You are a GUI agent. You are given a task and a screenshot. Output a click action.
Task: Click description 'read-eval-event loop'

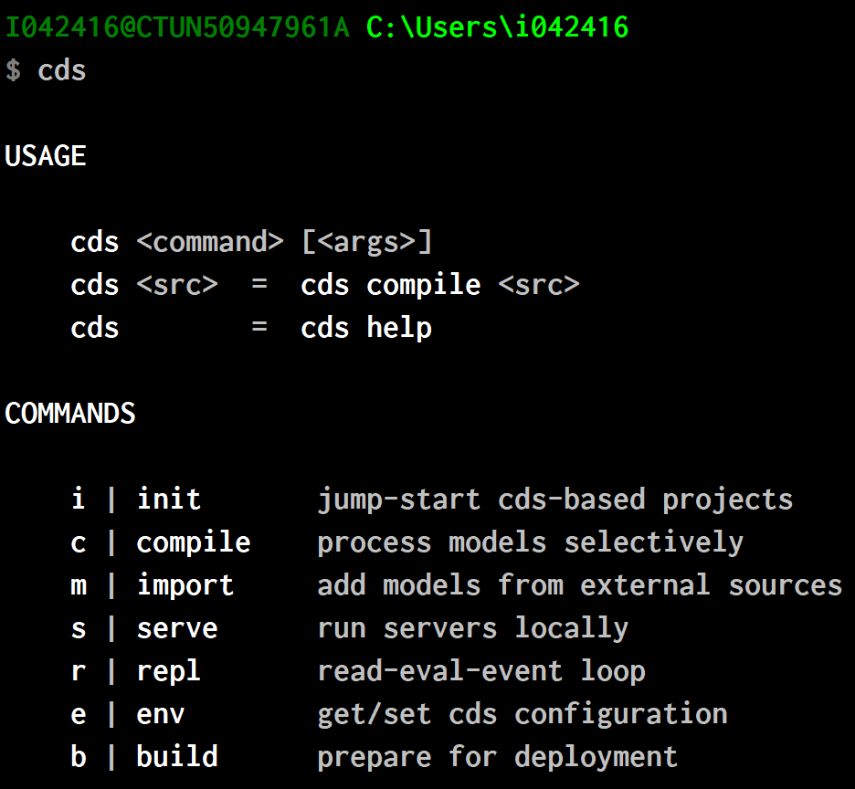coord(481,671)
